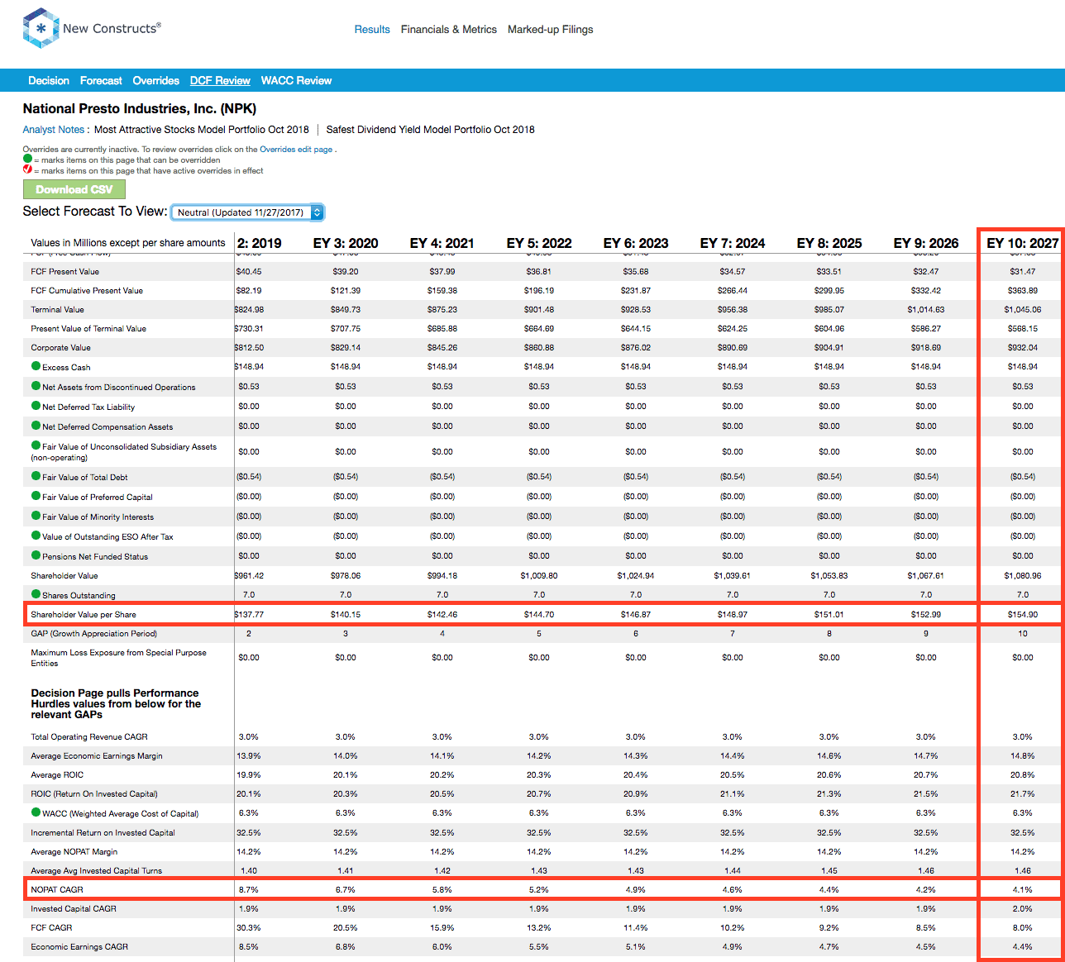Image resolution: width=1065 pixels, height=962 pixels.
Task: Click the EY 5: 2022 column header
Action: tap(539, 243)
